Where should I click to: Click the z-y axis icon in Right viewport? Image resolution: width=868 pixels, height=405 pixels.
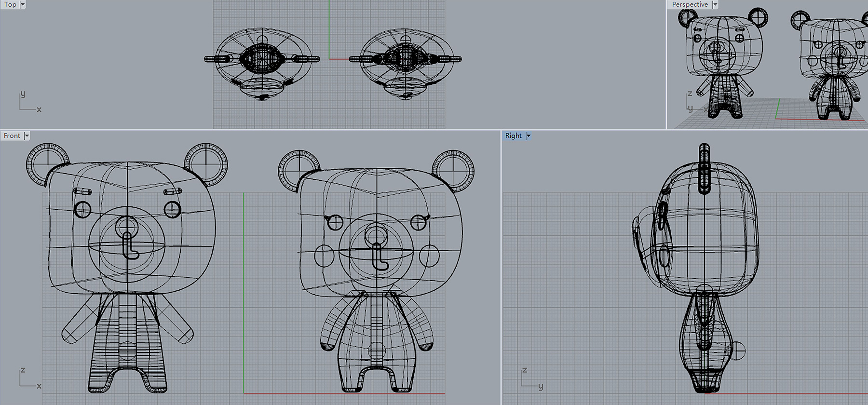tap(531, 378)
